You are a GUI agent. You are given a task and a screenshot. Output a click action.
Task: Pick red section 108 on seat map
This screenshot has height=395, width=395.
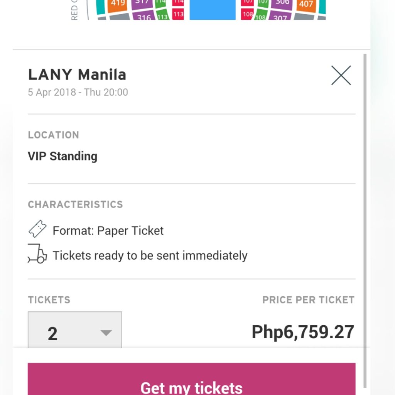pos(247,14)
